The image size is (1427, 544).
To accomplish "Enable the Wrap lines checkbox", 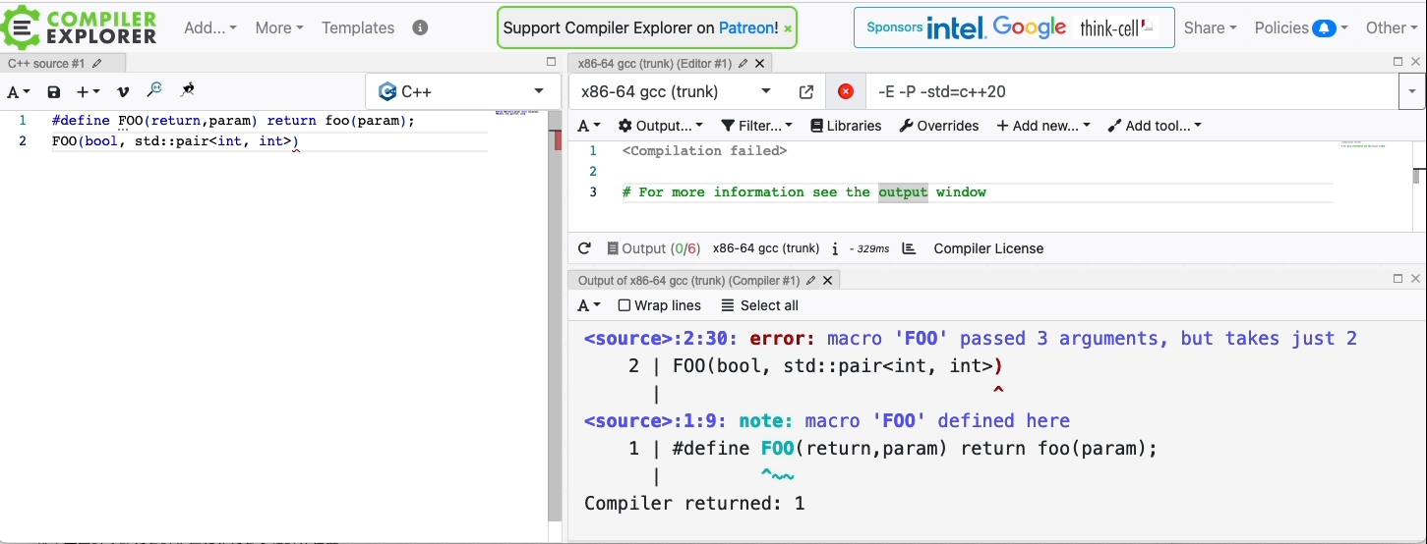I will [x=624, y=305].
